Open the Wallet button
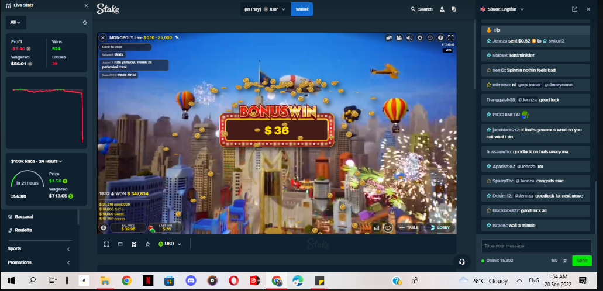The width and height of the screenshot is (603, 291). 302,9
